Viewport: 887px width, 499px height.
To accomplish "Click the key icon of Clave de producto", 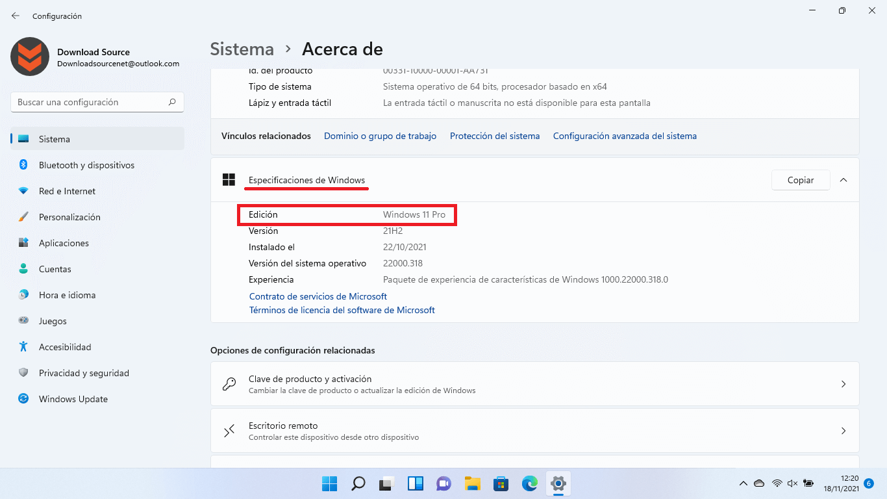I will click(x=229, y=384).
